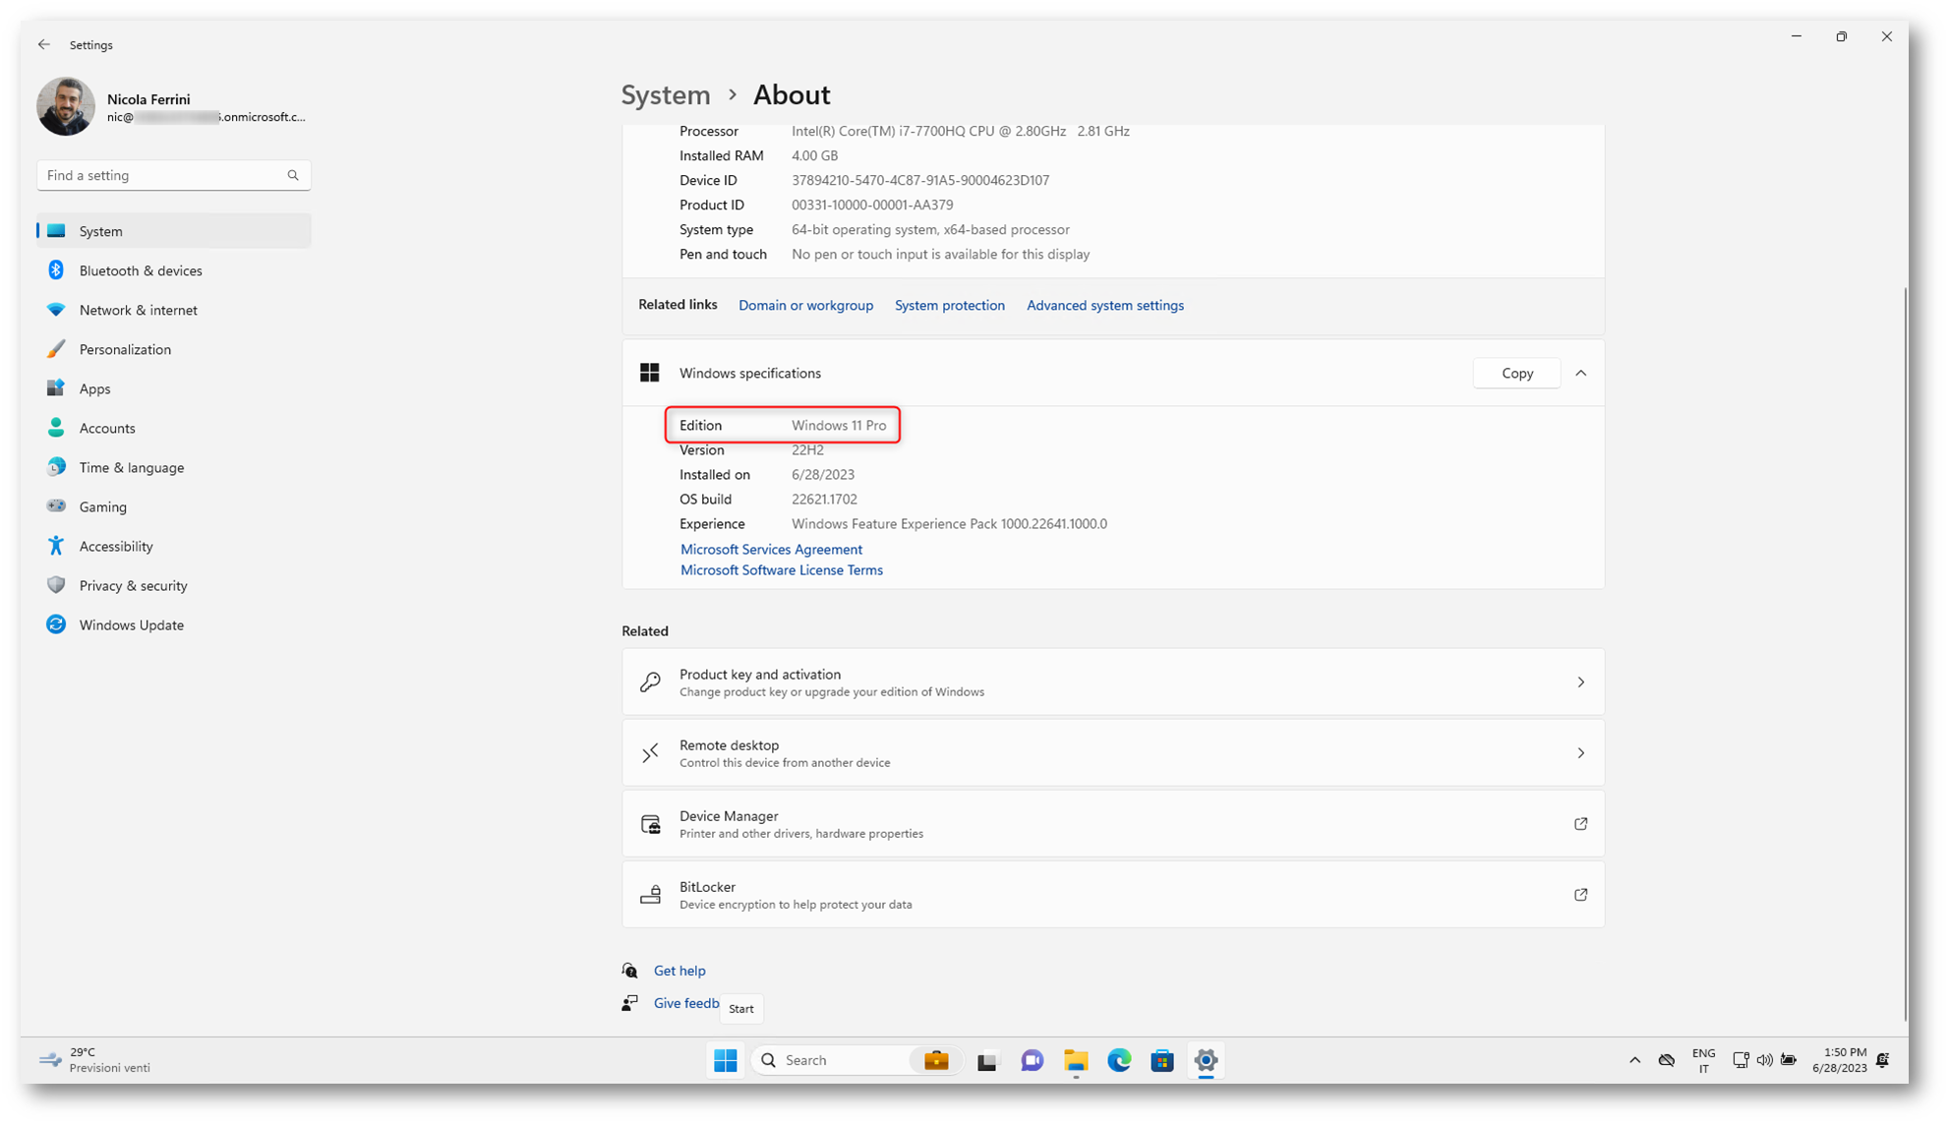
Task: Click the notification bell icon
Action: [1883, 1060]
